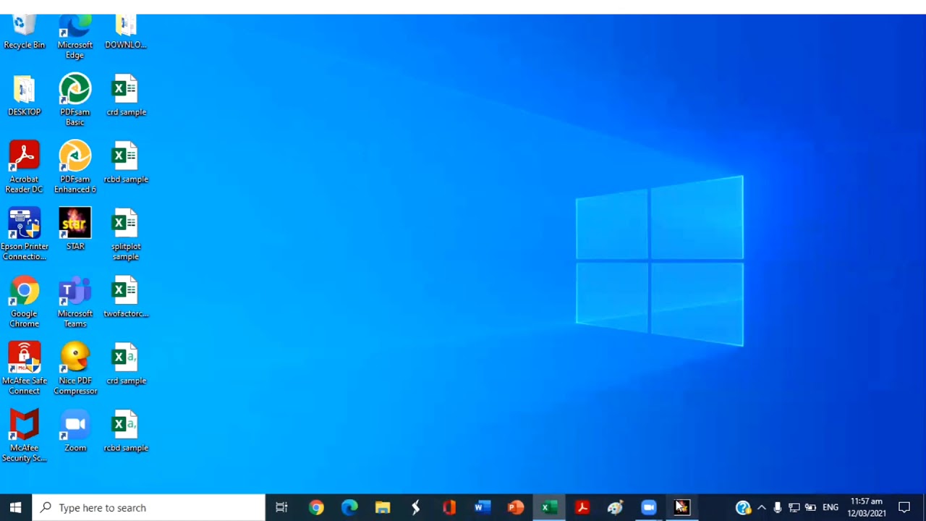Select the rcbd sample Excel workbook icon
926x521 pixels.
(x=125, y=164)
